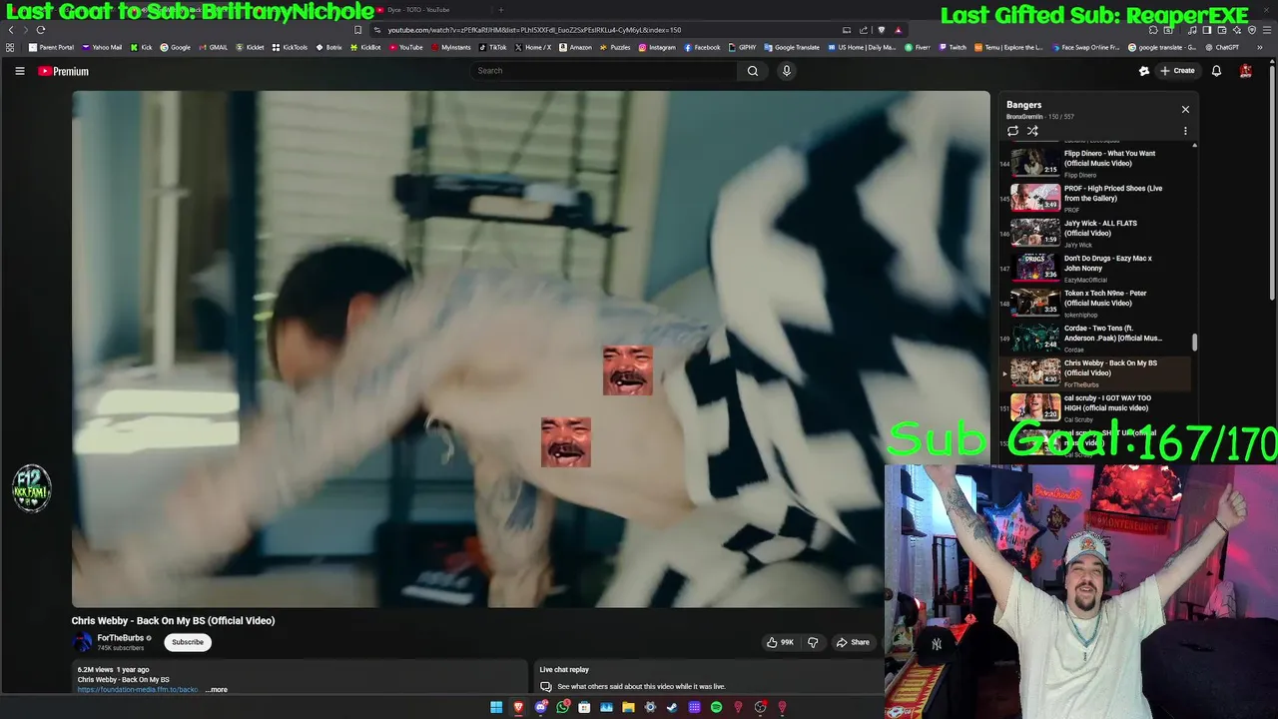Screen dimensions: 1278x719
Task: Like the video (99K)
Action: pos(780,642)
